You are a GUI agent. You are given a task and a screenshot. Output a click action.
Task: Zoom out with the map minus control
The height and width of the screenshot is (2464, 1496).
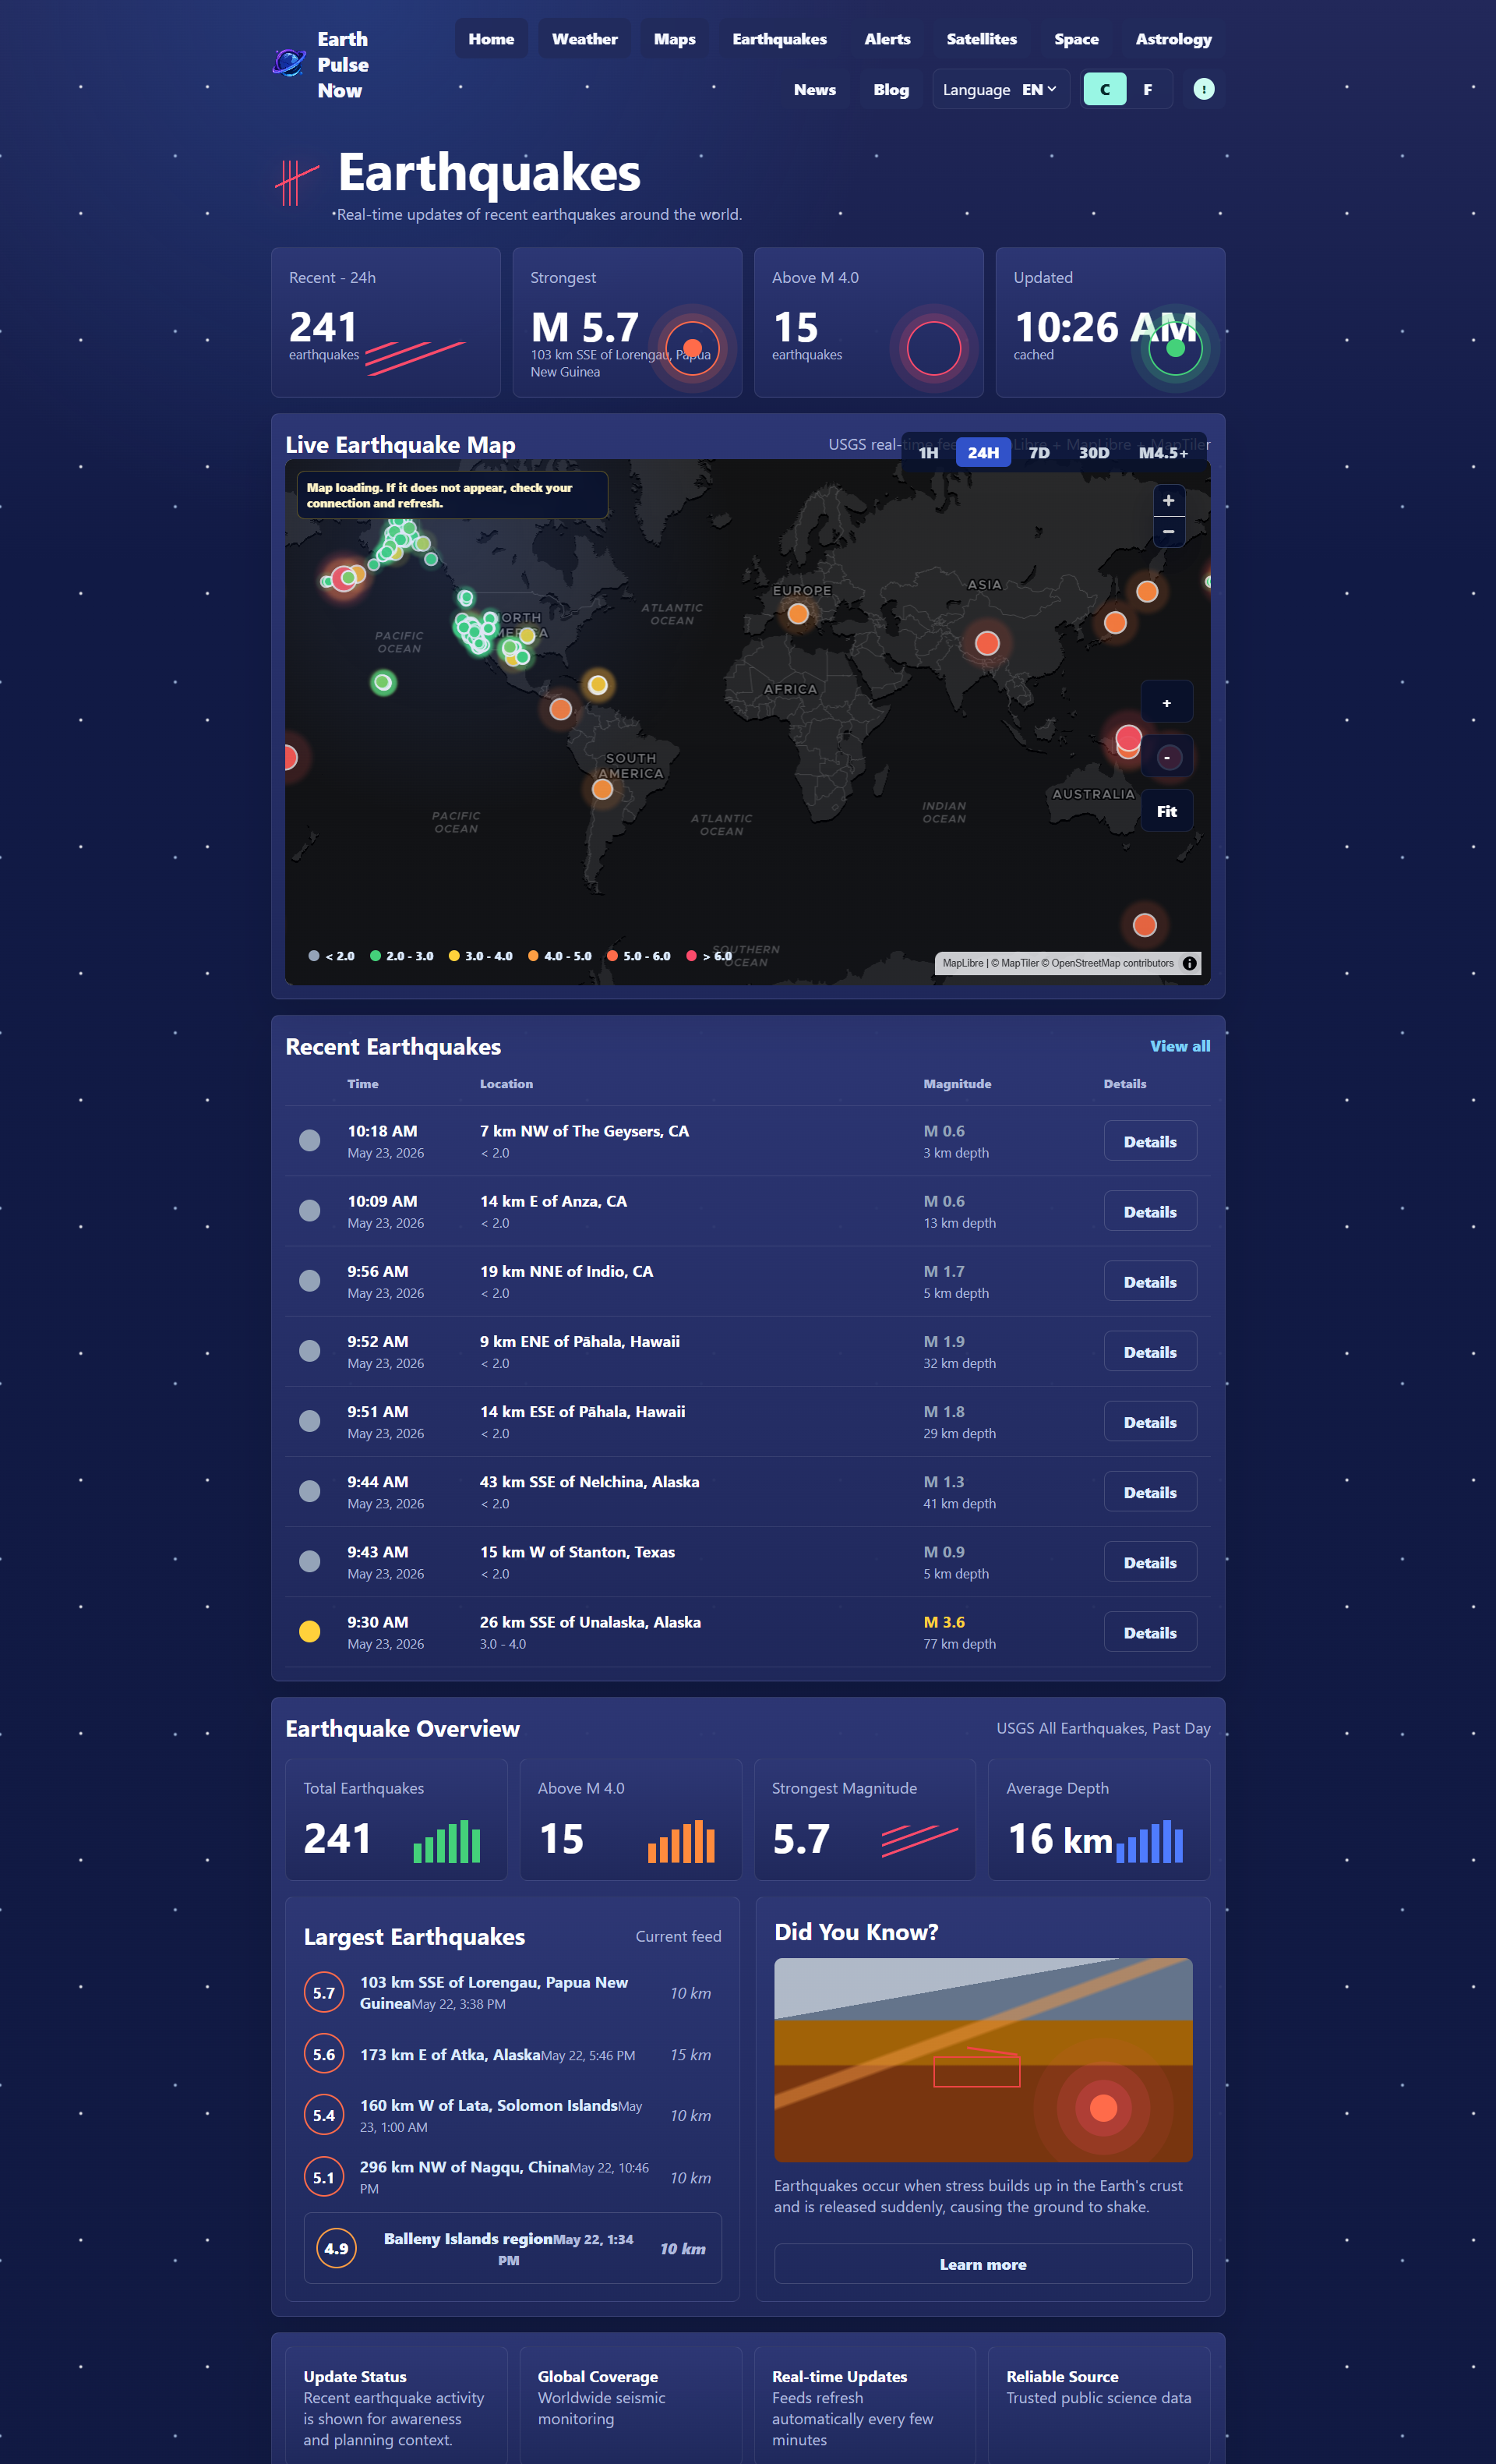click(1168, 531)
